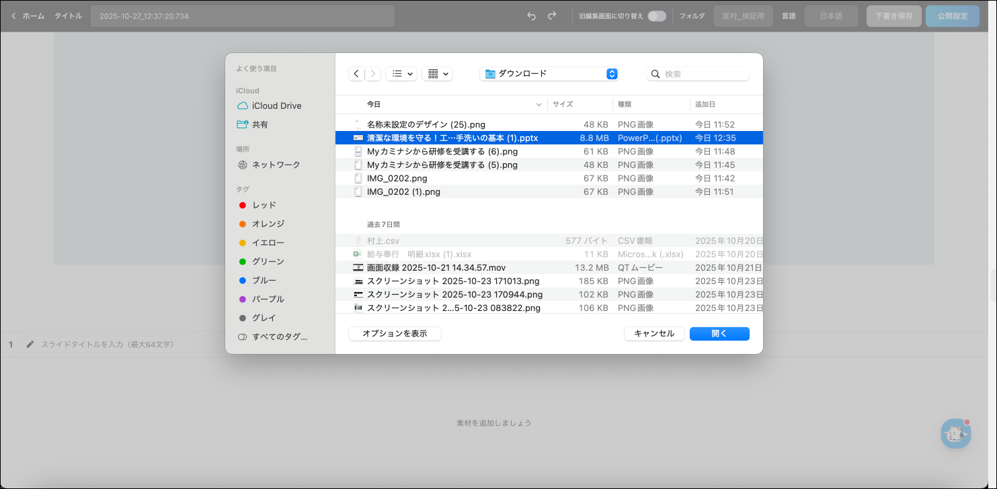Viewport: 997px width, 489px height.
Task: Click the pencil icon beside slide title
Action: (x=30, y=345)
